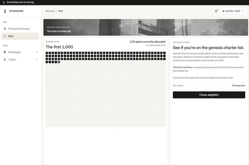
Task: Open the Whitepaper link
Action: click(20, 52)
